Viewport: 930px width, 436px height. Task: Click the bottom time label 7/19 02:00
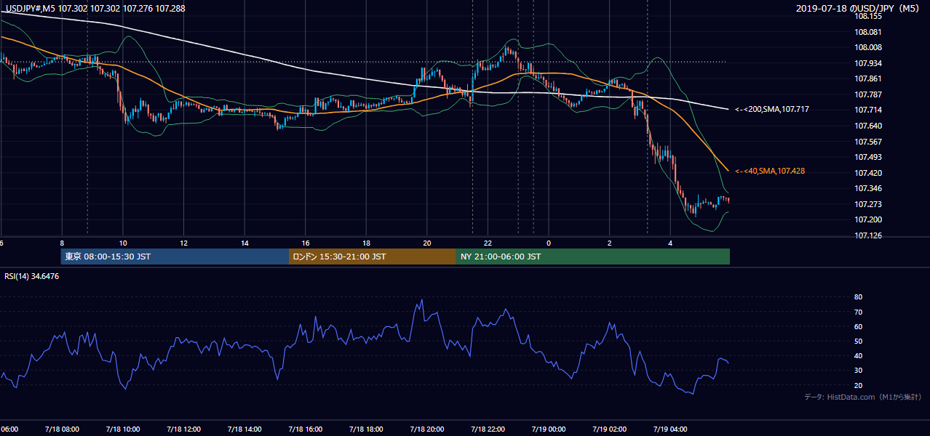coord(610,429)
